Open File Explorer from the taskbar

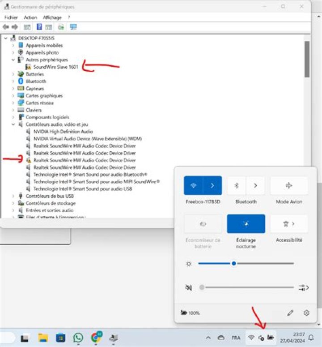click(x=43, y=338)
